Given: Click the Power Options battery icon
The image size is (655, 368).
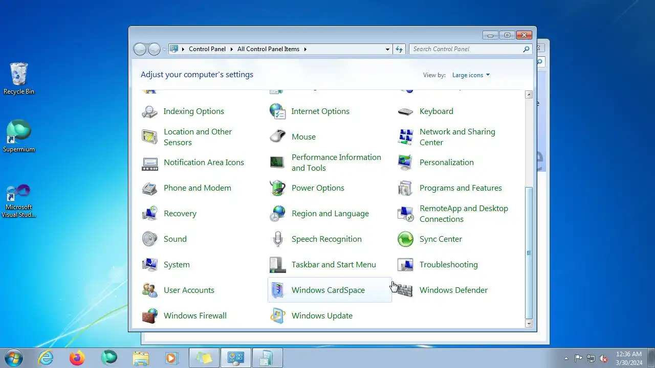Looking at the screenshot, I should pyautogui.click(x=277, y=188).
